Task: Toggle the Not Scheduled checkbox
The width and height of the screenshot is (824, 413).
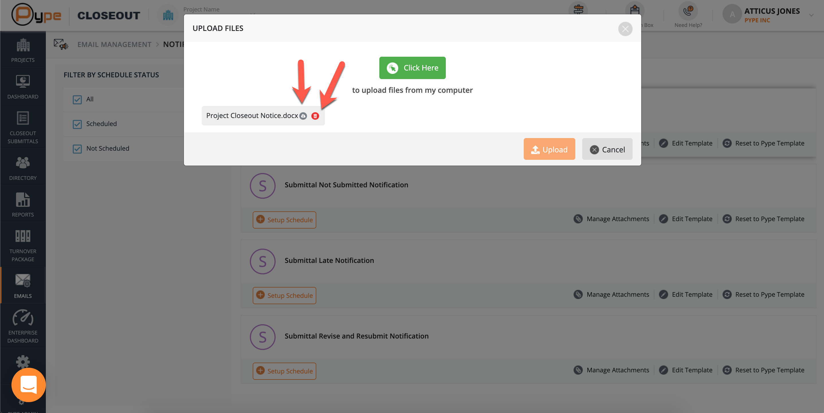Action: point(77,149)
